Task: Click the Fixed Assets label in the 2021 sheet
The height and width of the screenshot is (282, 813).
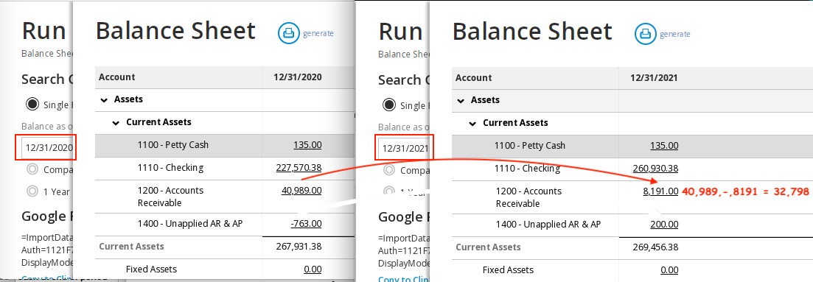Action: point(508,269)
